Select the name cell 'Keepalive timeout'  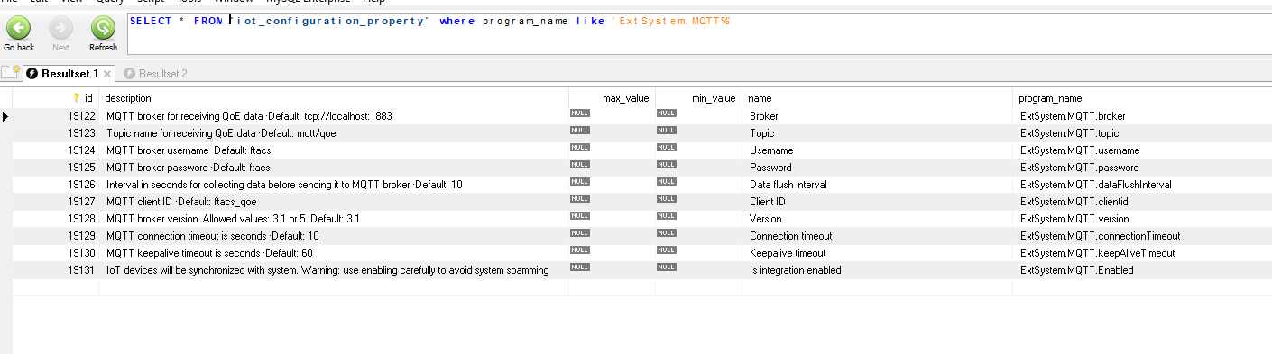pos(788,253)
